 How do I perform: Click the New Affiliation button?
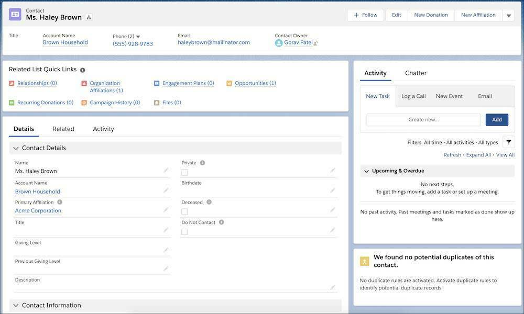[478, 15]
